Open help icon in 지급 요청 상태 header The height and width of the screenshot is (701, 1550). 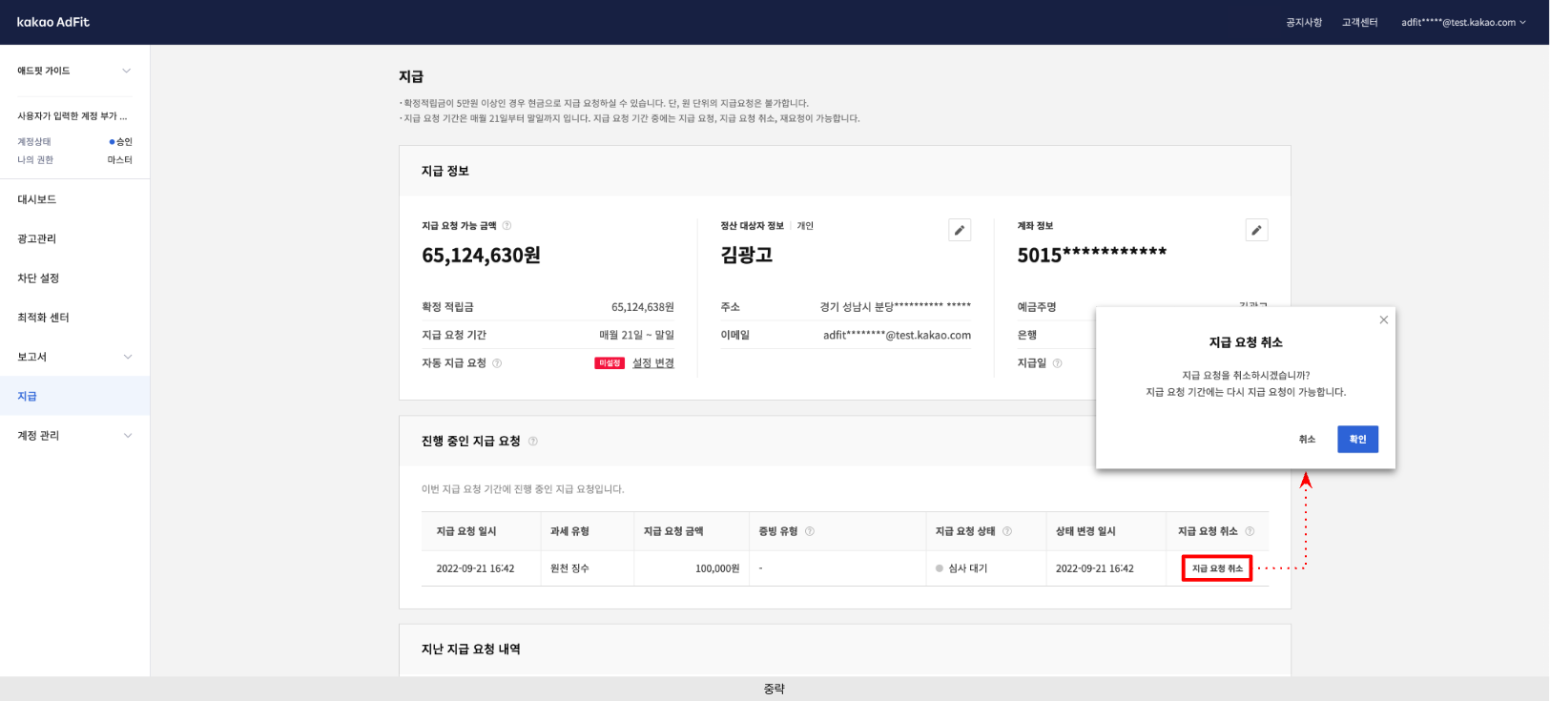(x=1007, y=531)
